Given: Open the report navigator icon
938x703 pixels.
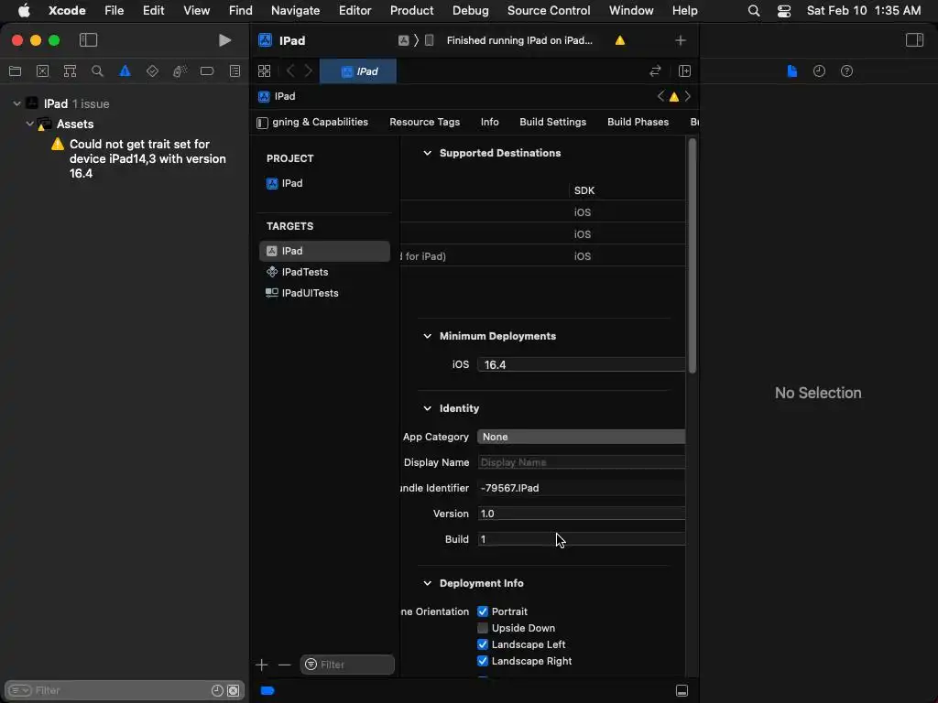Looking at the screenshot, I should tap(234, 71).
